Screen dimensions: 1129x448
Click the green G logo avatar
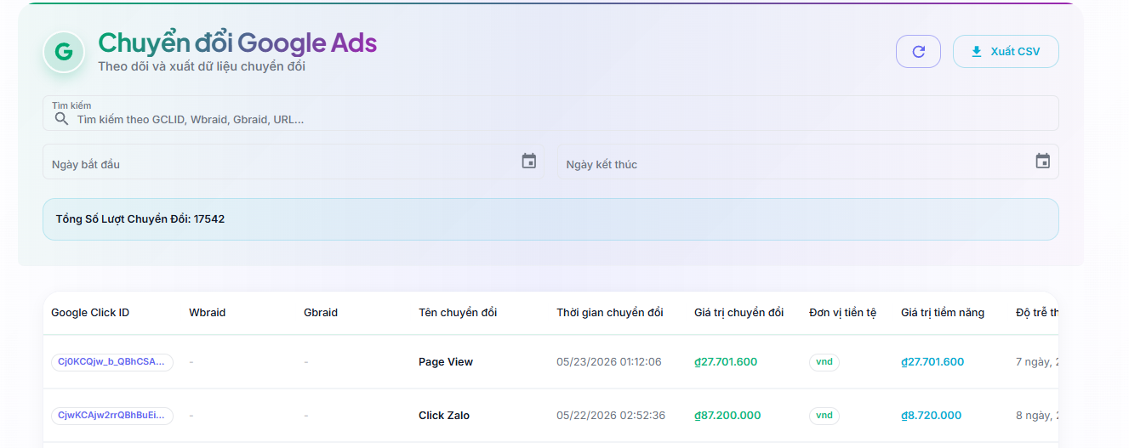(x=64, y=52)
